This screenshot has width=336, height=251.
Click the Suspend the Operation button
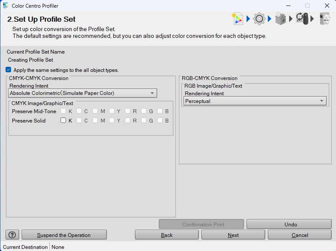(x=64, y=235)
